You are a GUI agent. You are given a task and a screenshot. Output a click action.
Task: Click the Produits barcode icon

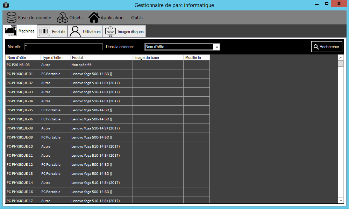click(x=44, y=31)
